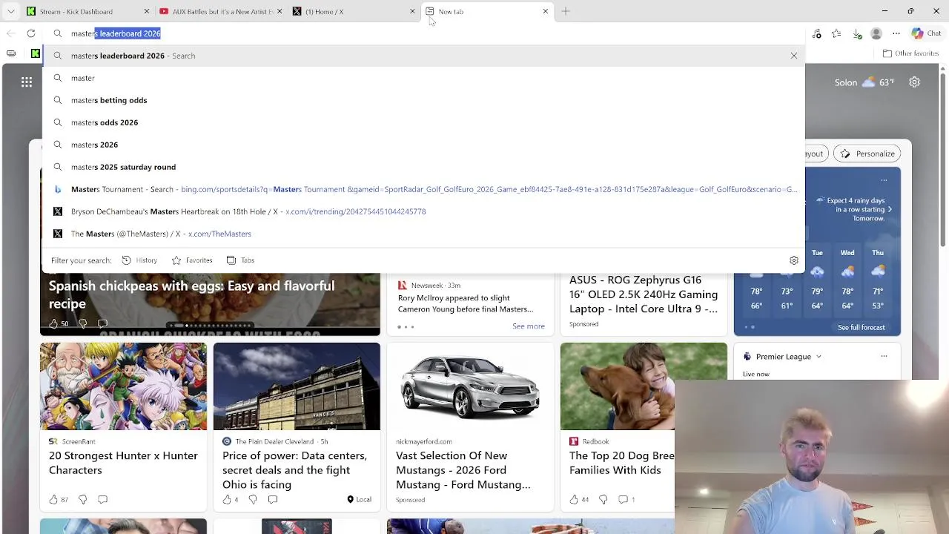Screen dimensions: 949x534
Task: Dislike the Hunter x Hunter article
Action: 82,500
